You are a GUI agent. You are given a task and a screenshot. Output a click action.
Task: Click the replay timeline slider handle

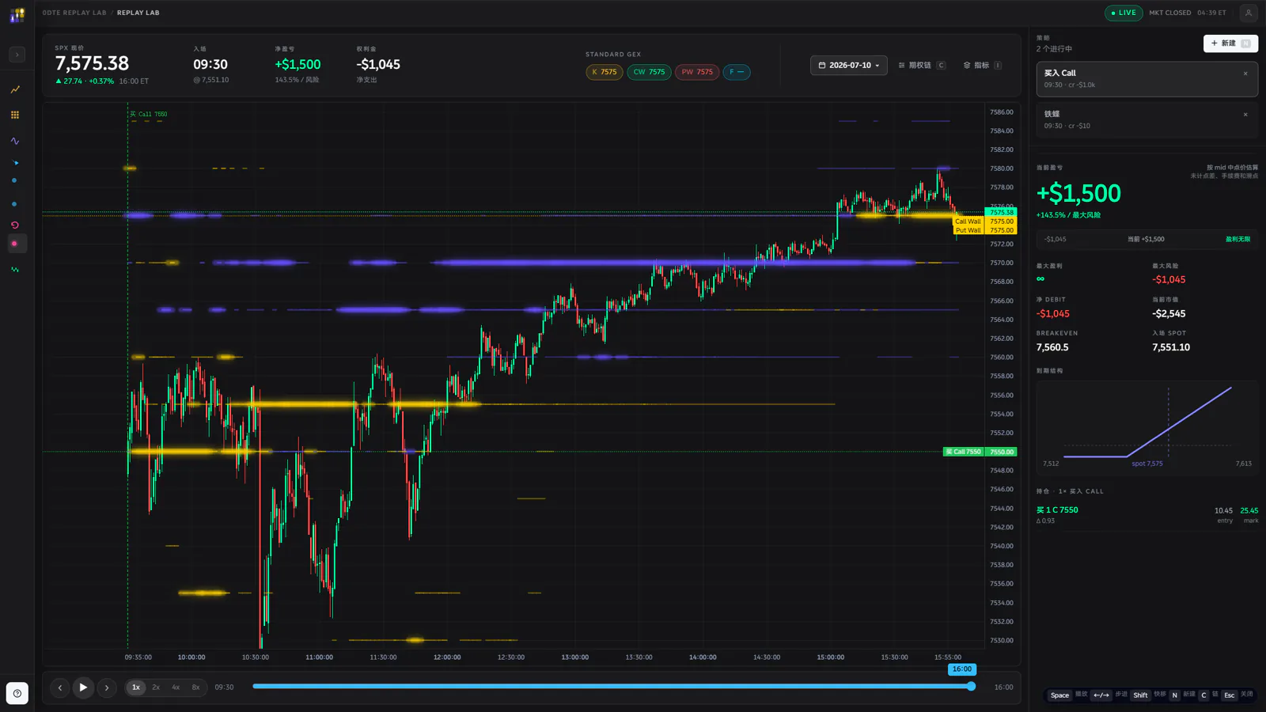pos(971,687)
